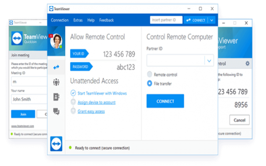
Task: Click the Your name field showing John Smith
Action: [x=29, y=99]
